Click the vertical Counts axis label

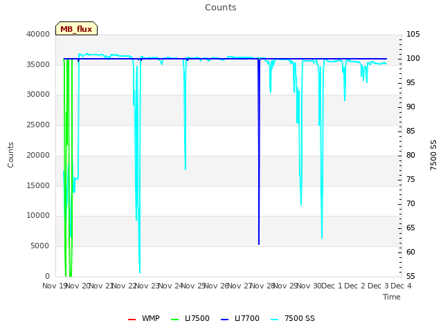(10, 155)
